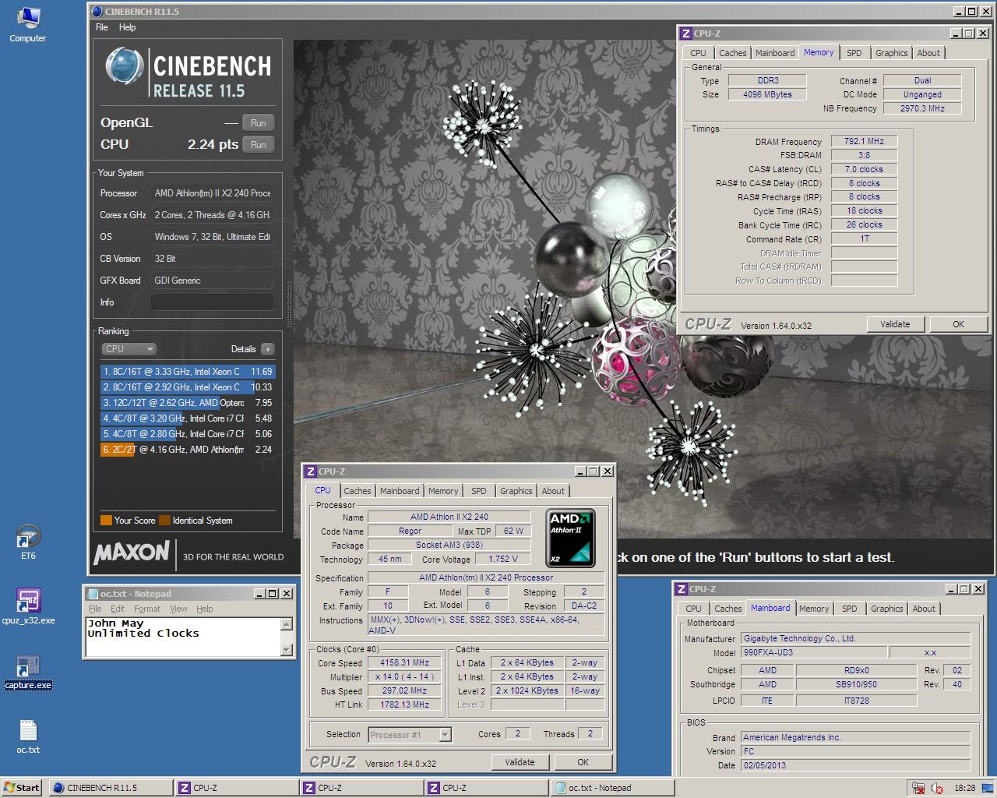Open Graphics tab in CPU-Z memory window

[x=891, y=53]
